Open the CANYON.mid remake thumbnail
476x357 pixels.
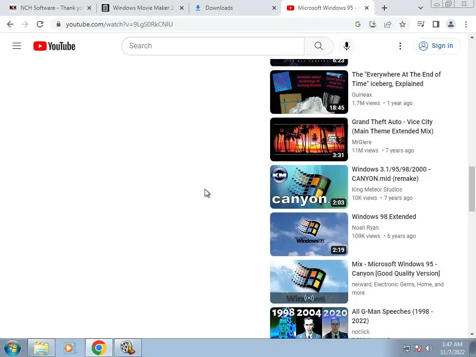309,187
